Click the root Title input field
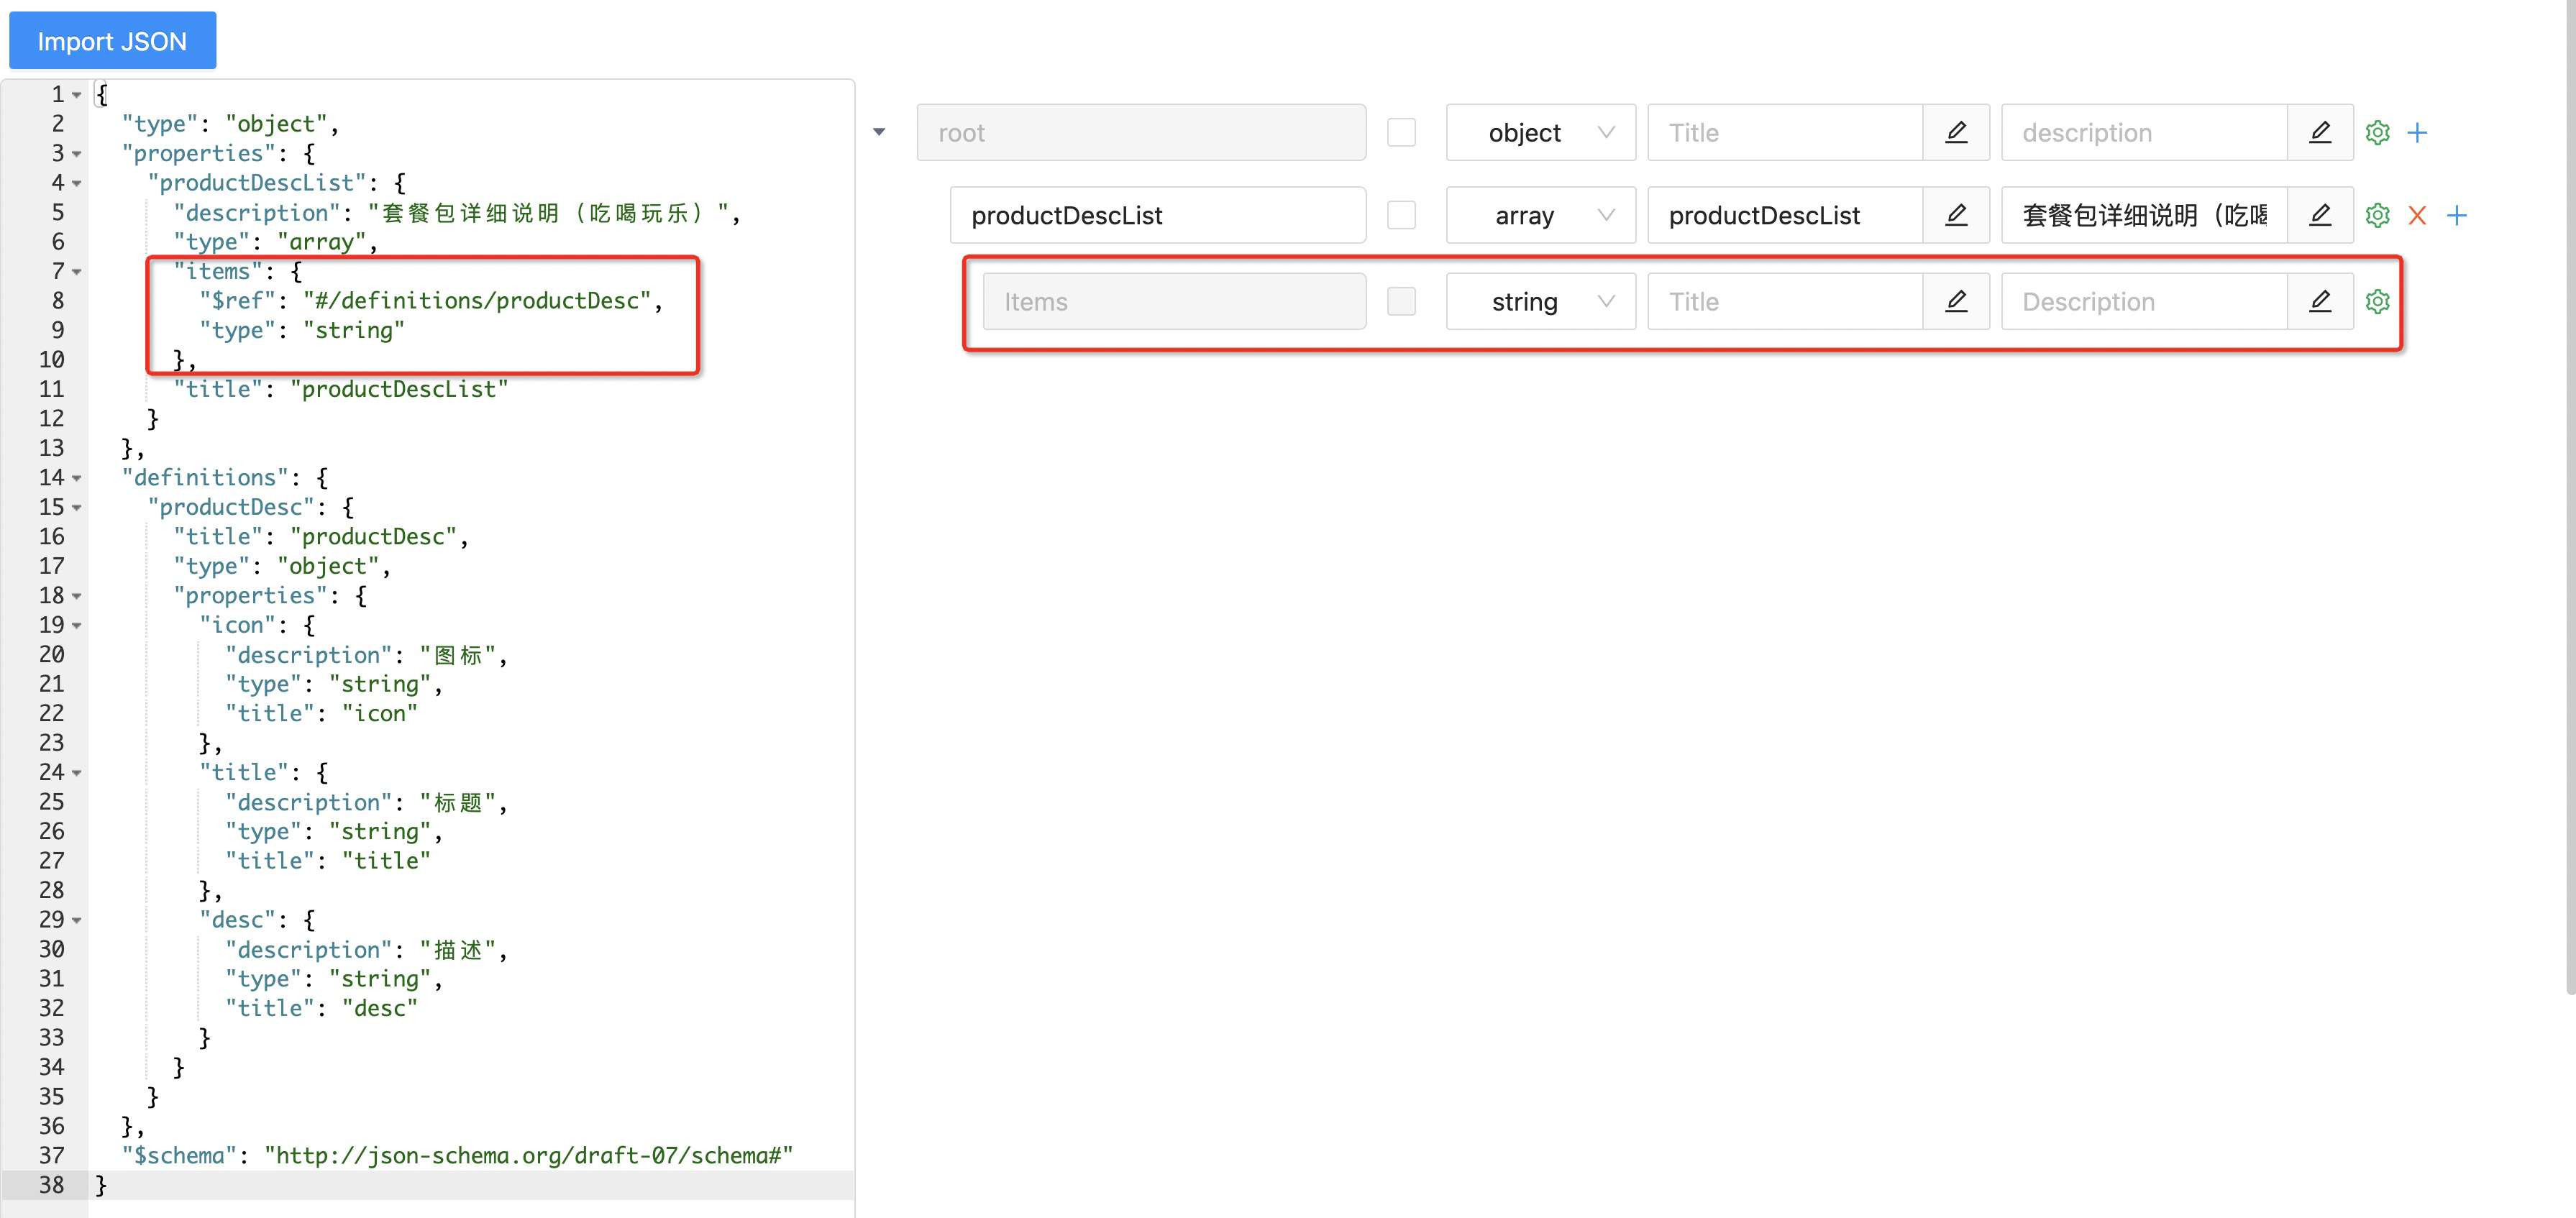Screen dimensions: 2576x1218 [1784, 133]
